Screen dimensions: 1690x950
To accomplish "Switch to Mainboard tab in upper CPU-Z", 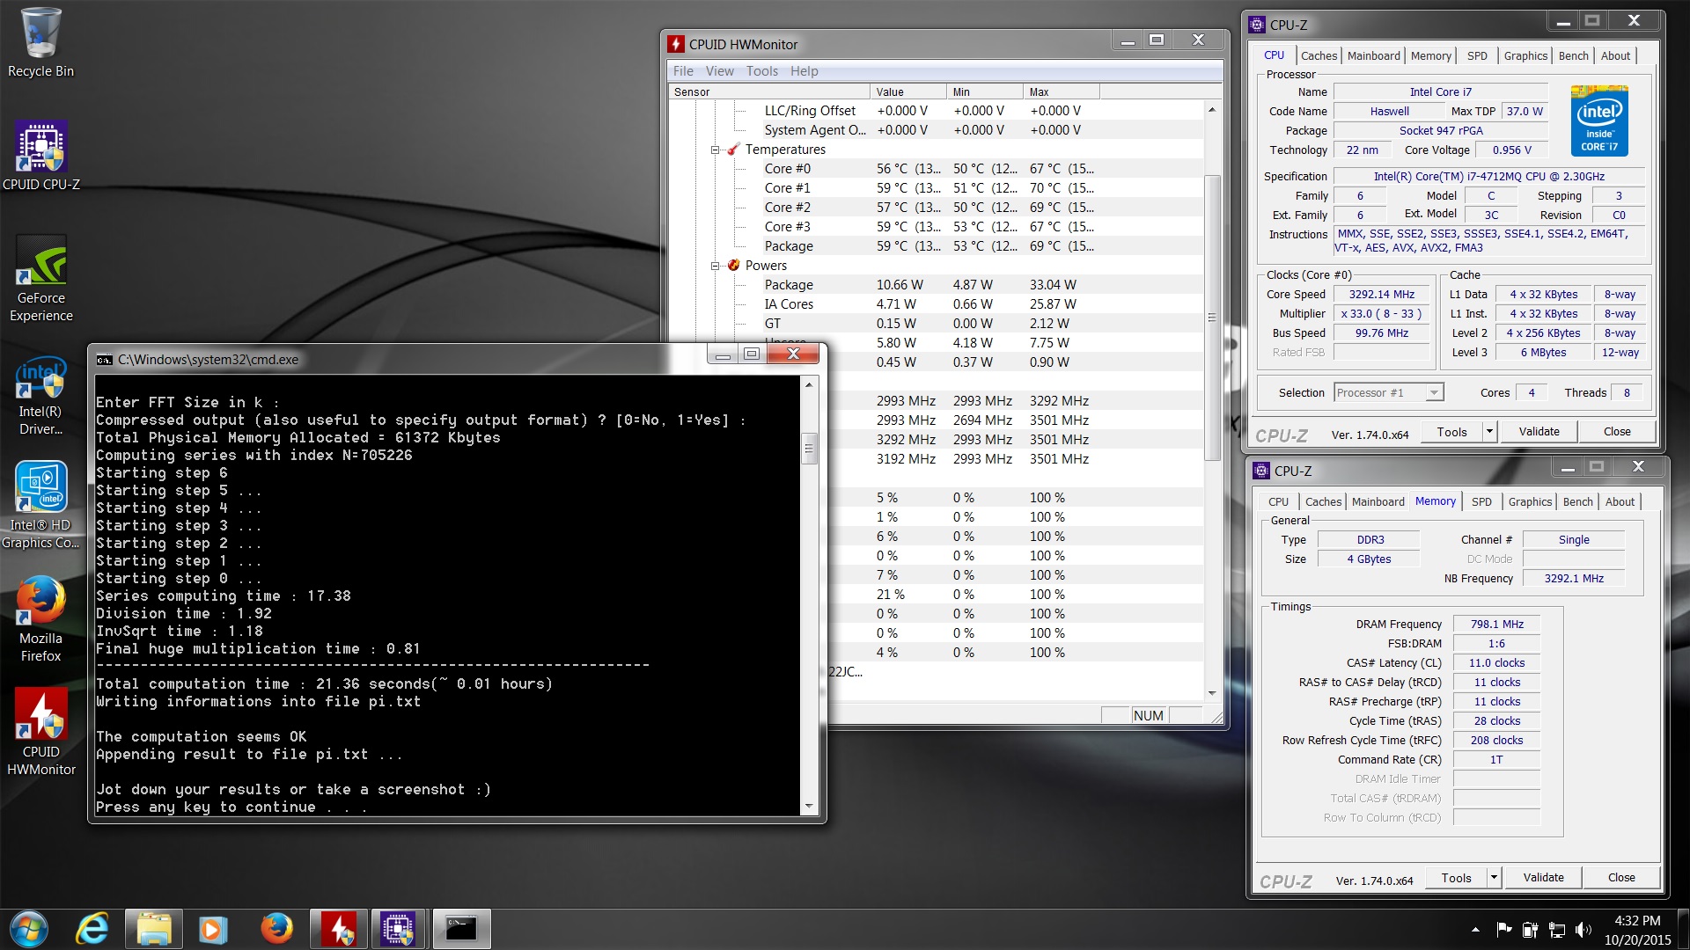I will [x=1373, y=55].
